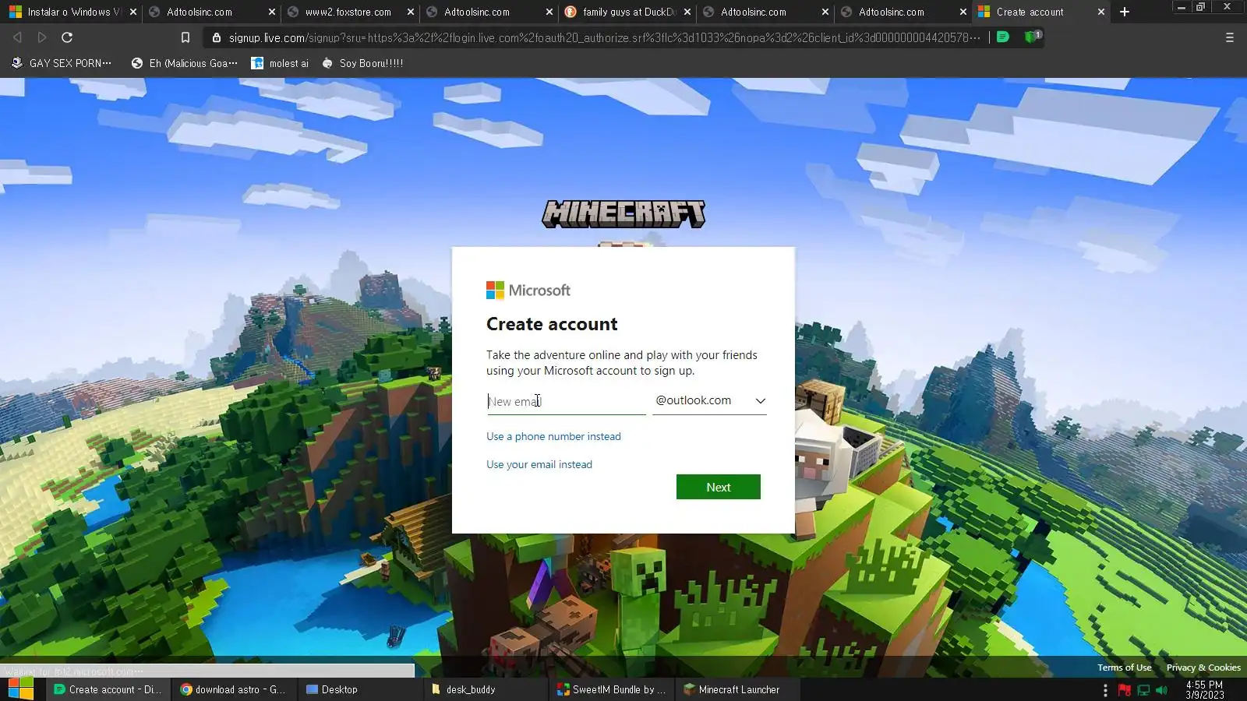Click the red flag tray icon

1125,690
